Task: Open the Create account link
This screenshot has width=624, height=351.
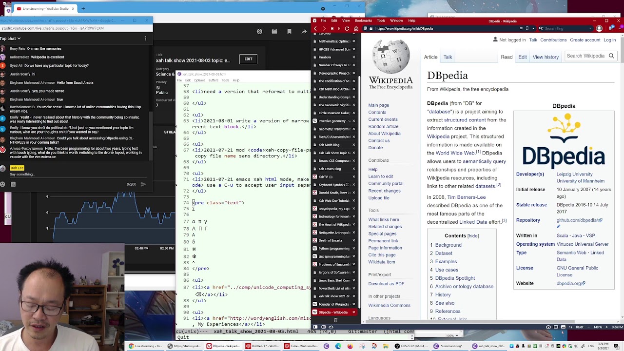Action: pyautogui.click(x=585, y=40)
